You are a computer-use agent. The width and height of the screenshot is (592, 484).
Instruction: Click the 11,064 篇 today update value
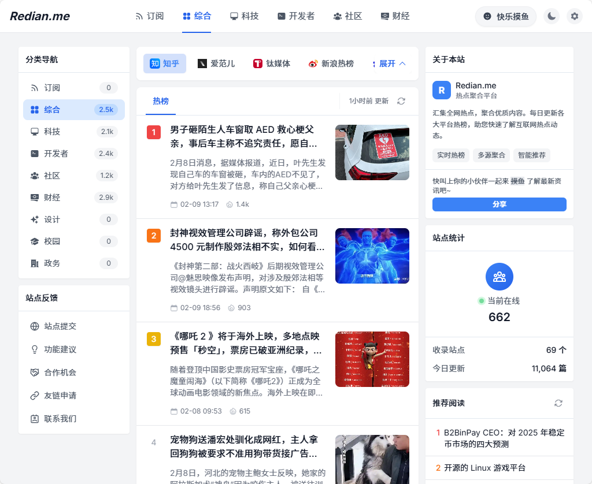point(549,368)
